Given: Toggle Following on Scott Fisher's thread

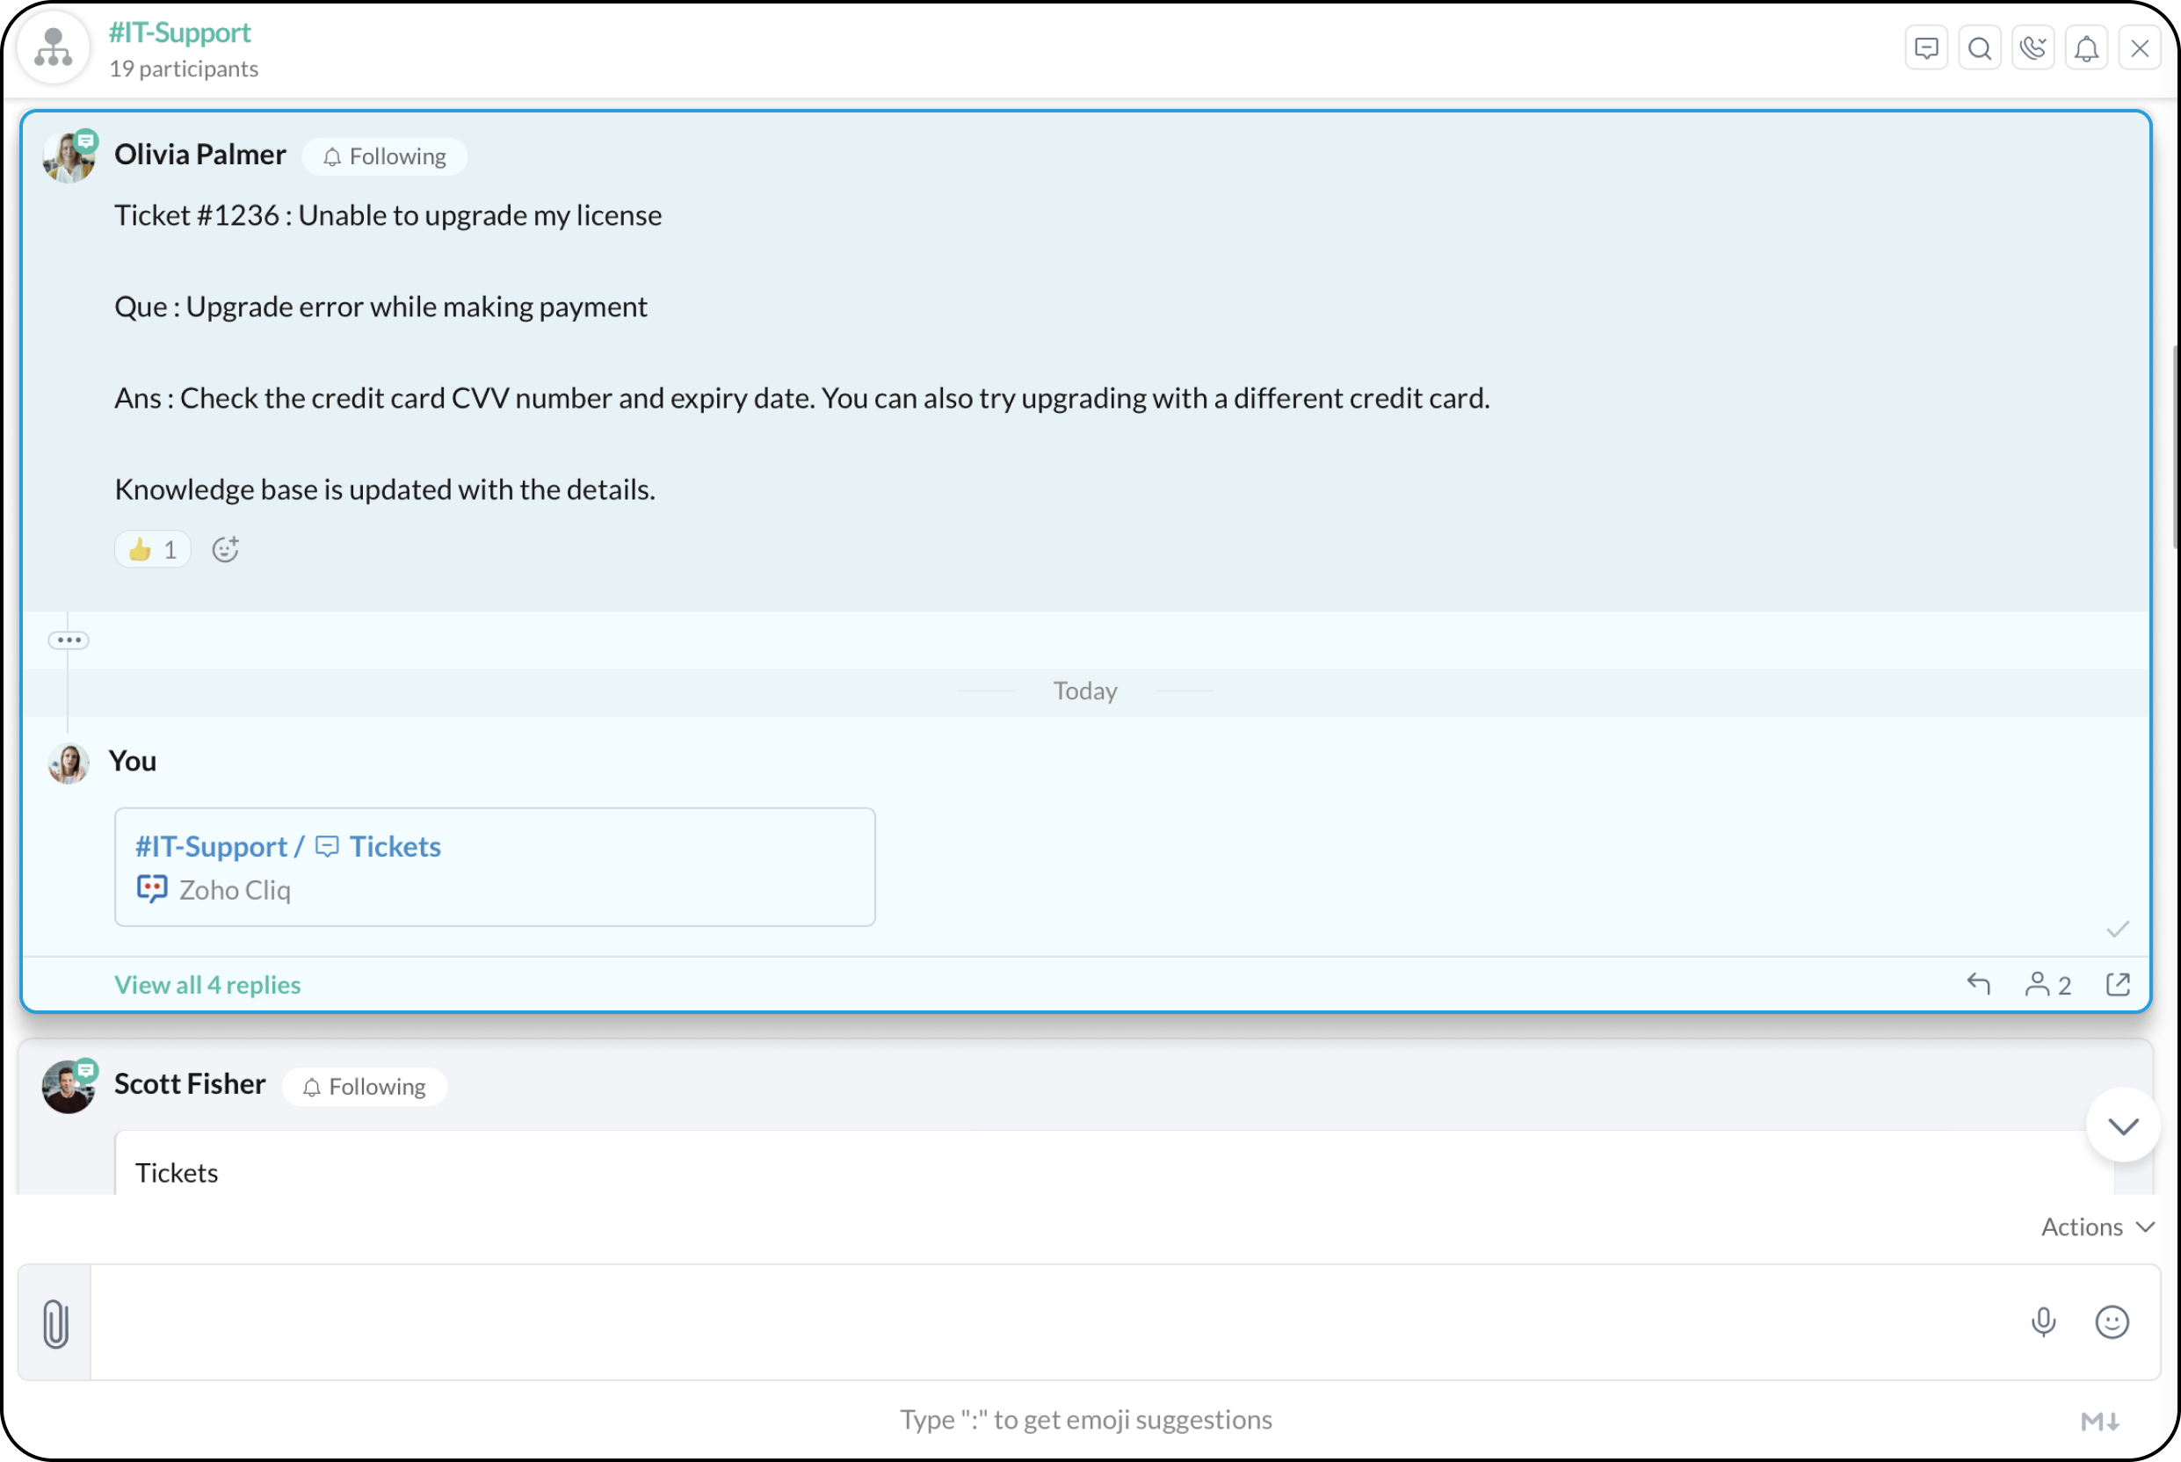Looking at the screenshot, I should [364, 1087].
